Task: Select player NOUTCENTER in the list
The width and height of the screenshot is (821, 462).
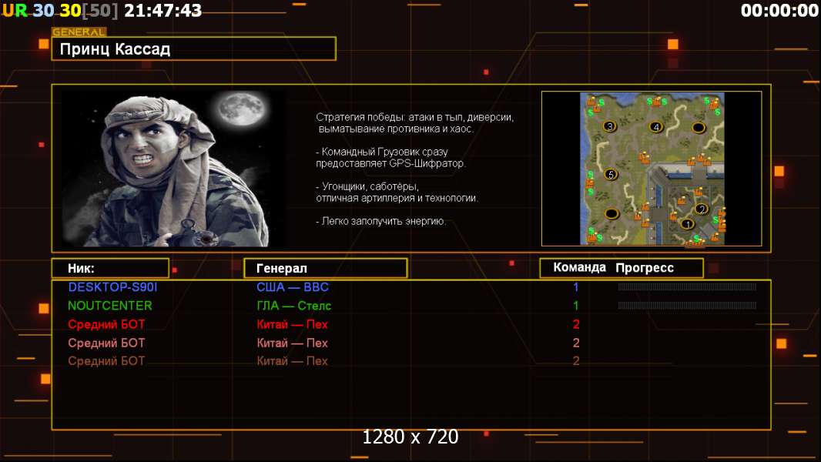Action: (110, 306)
